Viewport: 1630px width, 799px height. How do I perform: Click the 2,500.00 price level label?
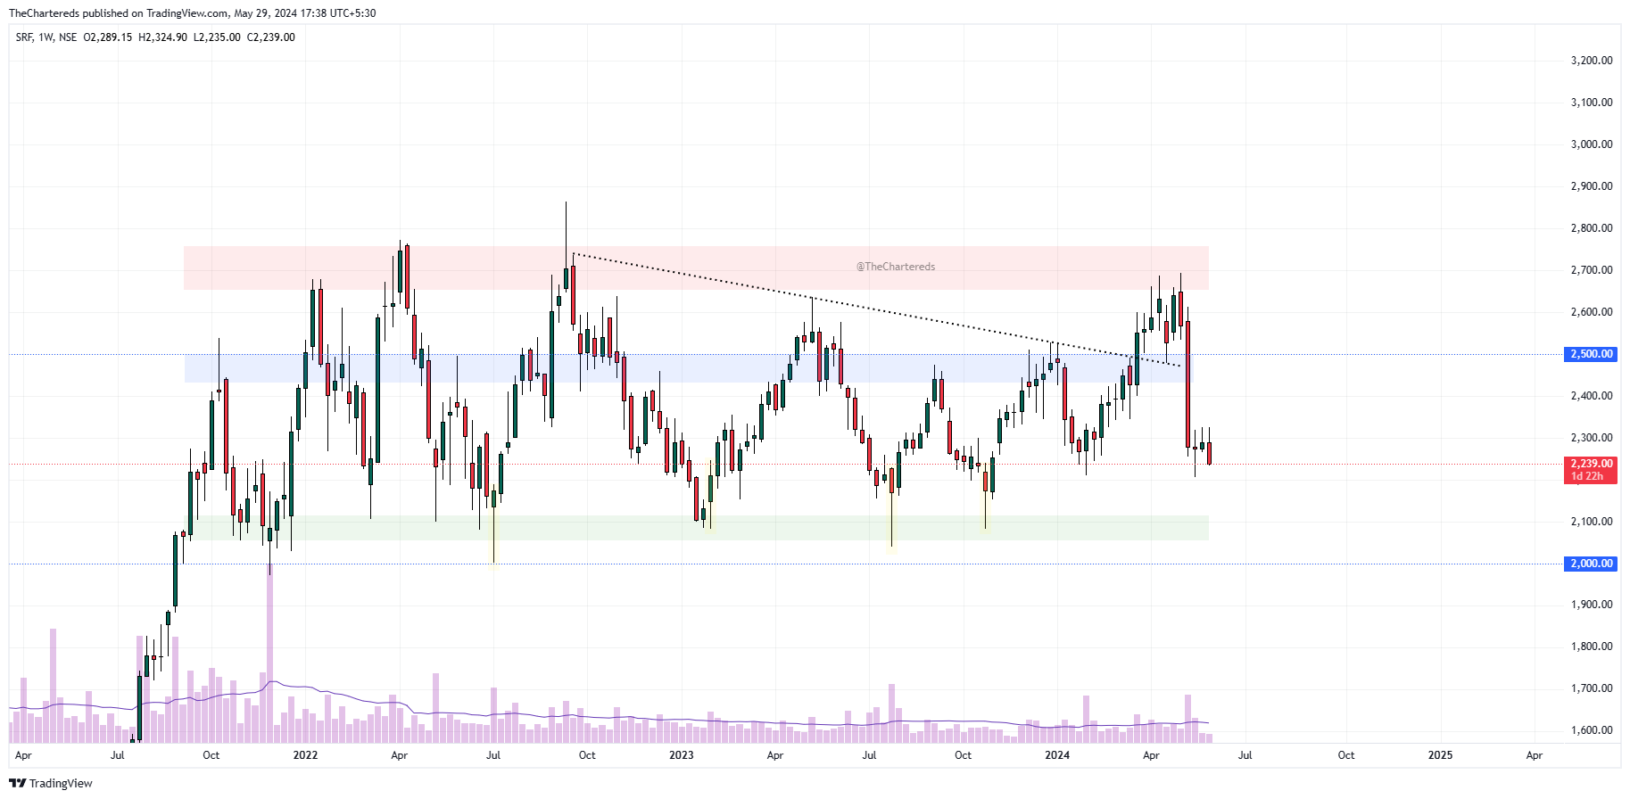coord(1591,354)
